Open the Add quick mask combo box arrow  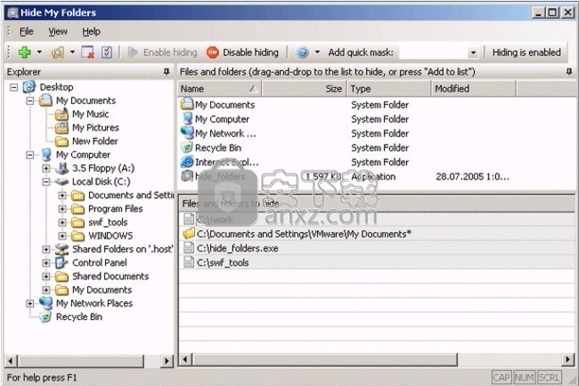tap(473, 52)
